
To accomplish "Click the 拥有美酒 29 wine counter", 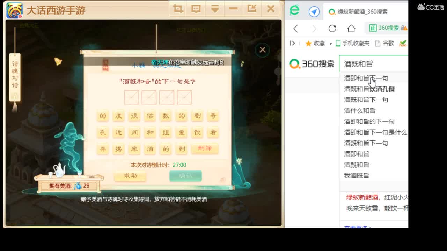I will pyautogui.click(x=69, y=186).
